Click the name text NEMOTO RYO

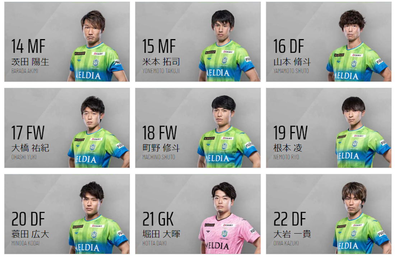tap(286, 157)
